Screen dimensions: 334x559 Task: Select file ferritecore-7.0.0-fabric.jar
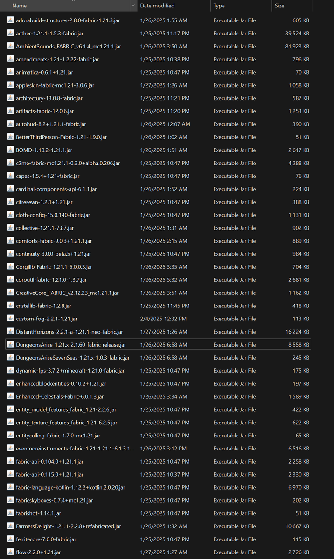[46, 539]
